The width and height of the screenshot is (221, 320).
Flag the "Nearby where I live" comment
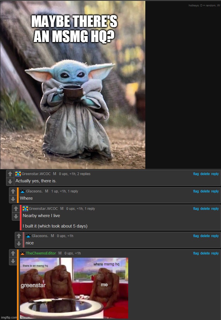click(196, 209)
